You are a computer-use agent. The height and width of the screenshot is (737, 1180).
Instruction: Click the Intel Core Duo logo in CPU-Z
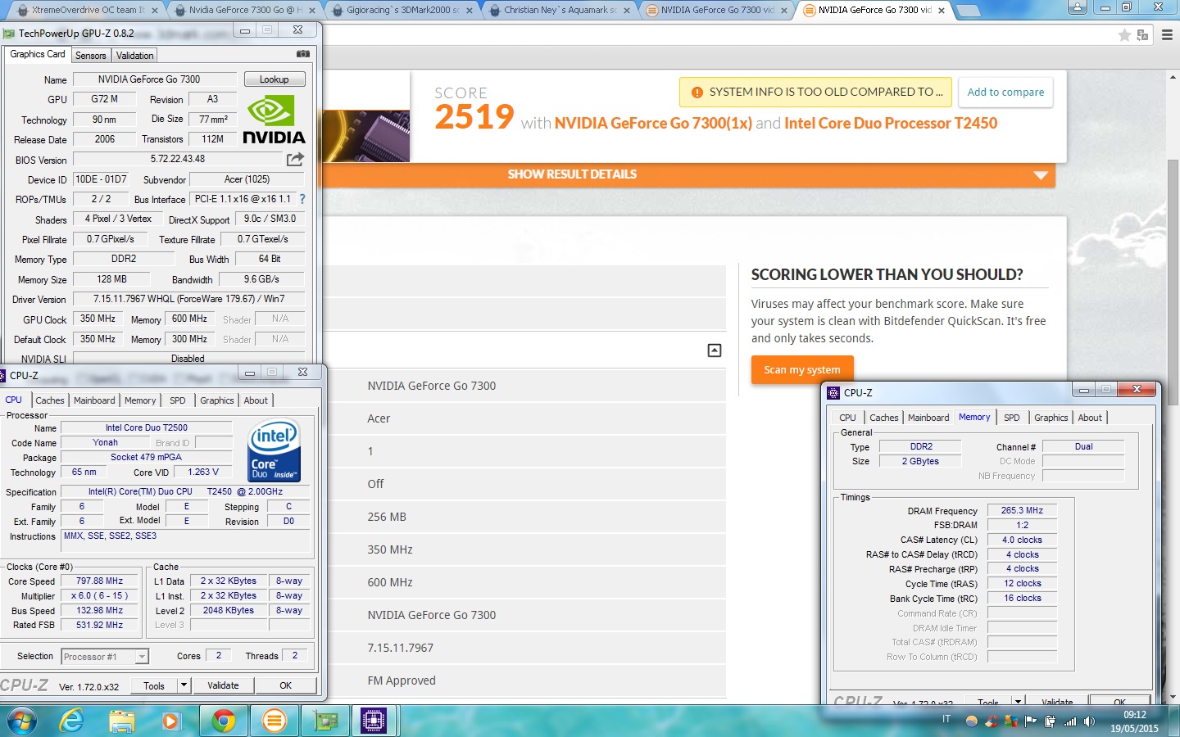275,450
